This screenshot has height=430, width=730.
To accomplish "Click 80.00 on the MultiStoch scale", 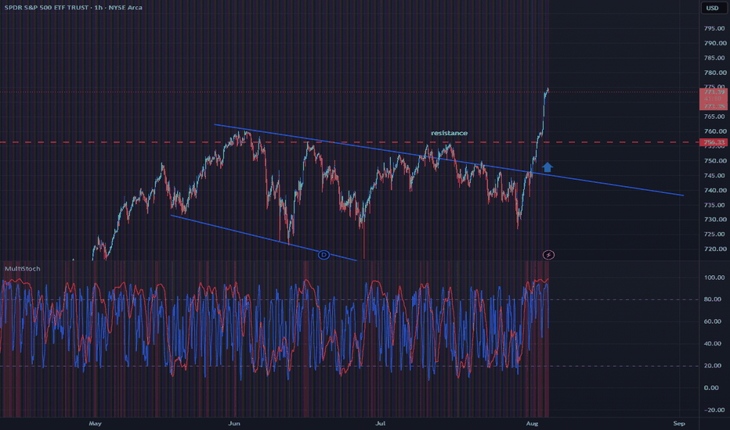I will [714, 299].
